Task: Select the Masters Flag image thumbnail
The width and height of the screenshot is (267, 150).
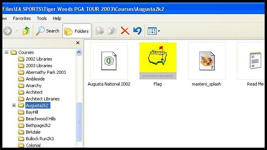Action: point(158,61)
